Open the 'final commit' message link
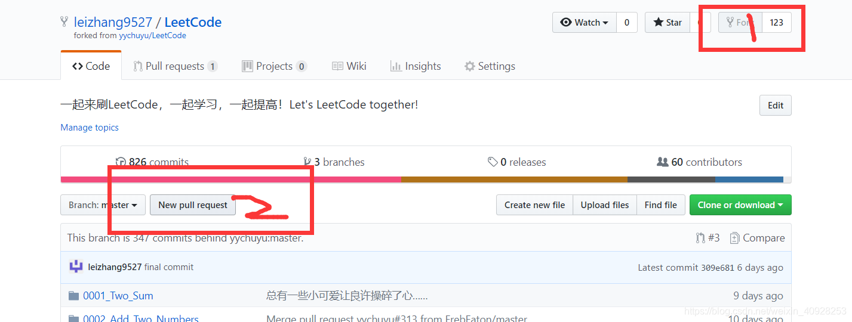Image resolution: width=852 pixels, height=322 pixels. [169, 267]
